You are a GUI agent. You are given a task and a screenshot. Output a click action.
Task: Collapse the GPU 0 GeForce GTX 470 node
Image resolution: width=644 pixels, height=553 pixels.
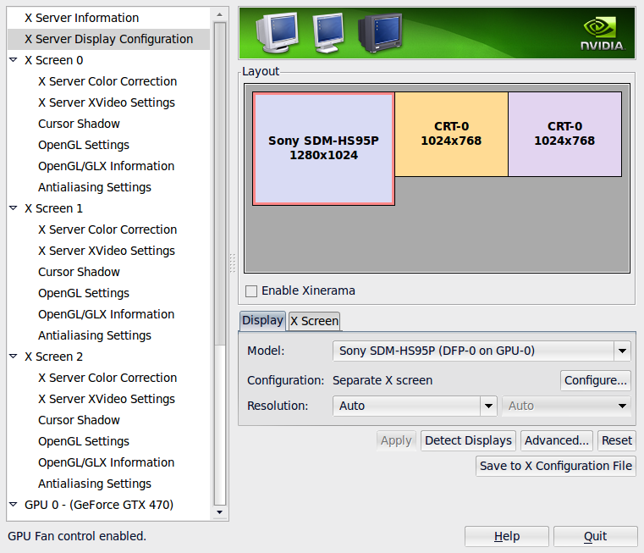pyautogui.click(x=14, y=505)
